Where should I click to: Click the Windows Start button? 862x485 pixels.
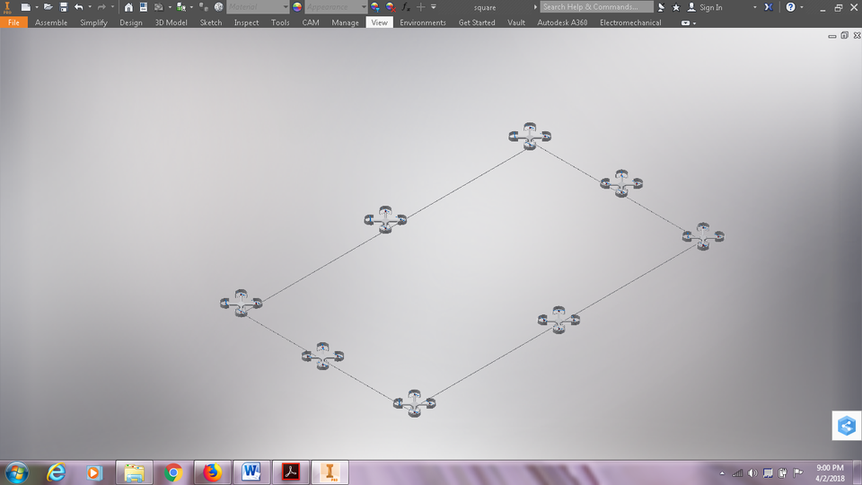[16, 472]
